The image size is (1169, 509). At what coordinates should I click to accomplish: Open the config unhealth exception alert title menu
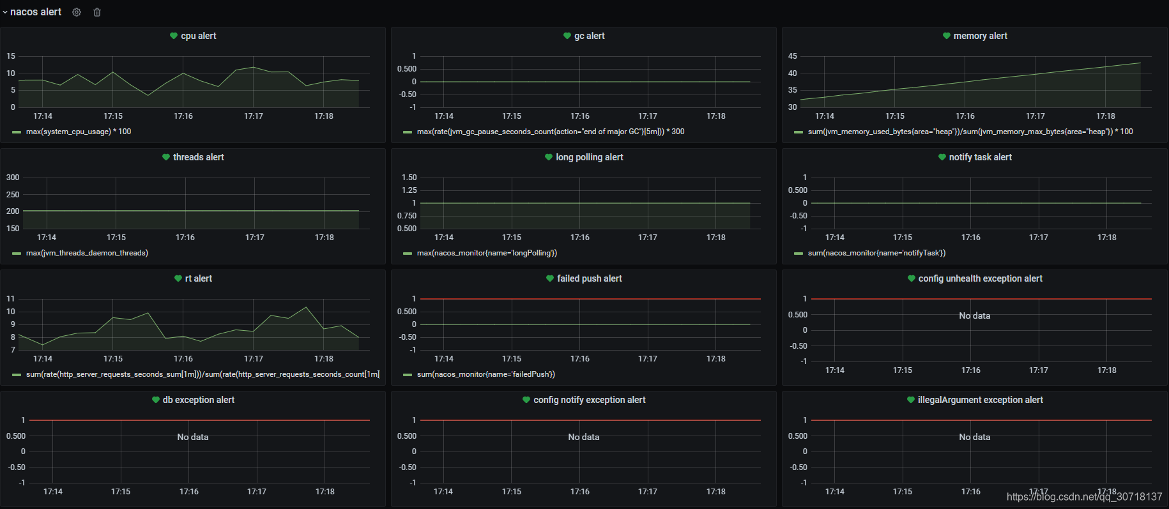pos(981,278)
